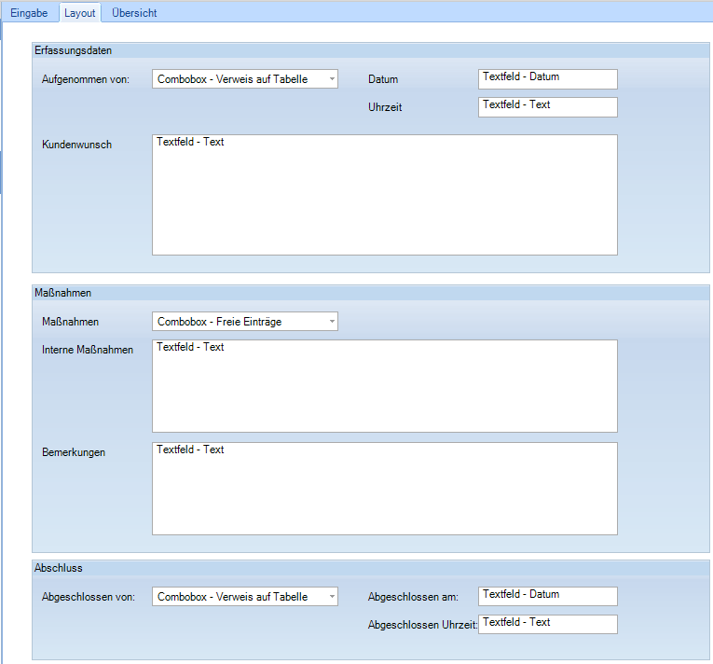Image resolution: width=713 pixels, height=664 pixels.
Task: Select the Bemerkungen field label
Action: (74, 452)
